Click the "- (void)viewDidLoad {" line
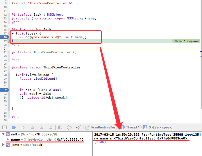This screenshot has width=202, height=156. 32,75
